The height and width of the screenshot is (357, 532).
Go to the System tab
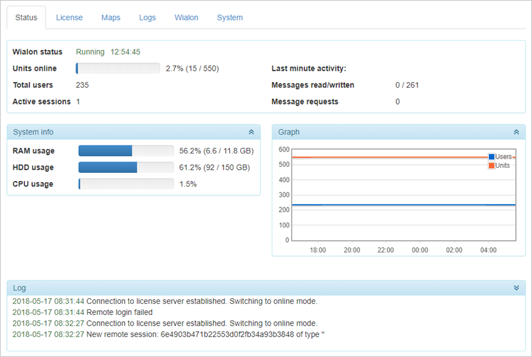point(230,18)
